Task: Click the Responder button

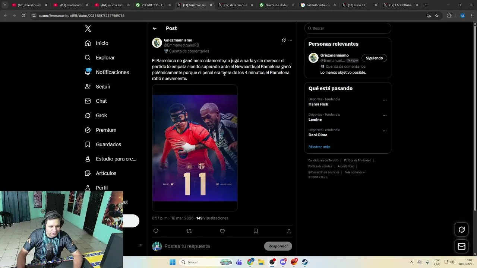Action: (x=278, y=246)
